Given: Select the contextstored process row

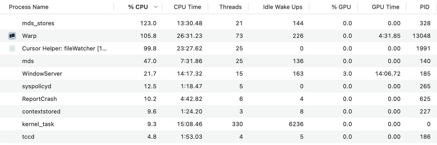Looking at the screenshot, I should (x=219, y=111).
